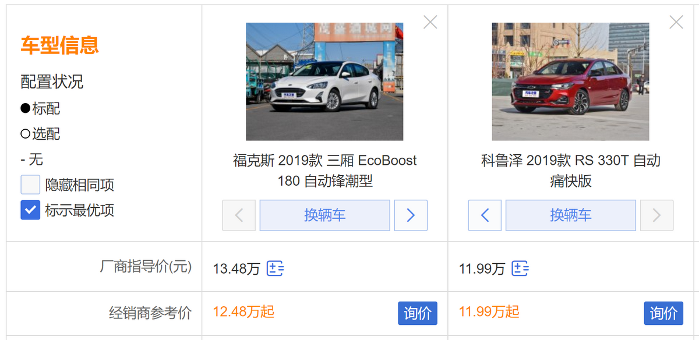Image resolution: width=699 pixels, height=340 pixels.
Task: Open price calculator next to 11.99万
Action: (x=520, y=268)
